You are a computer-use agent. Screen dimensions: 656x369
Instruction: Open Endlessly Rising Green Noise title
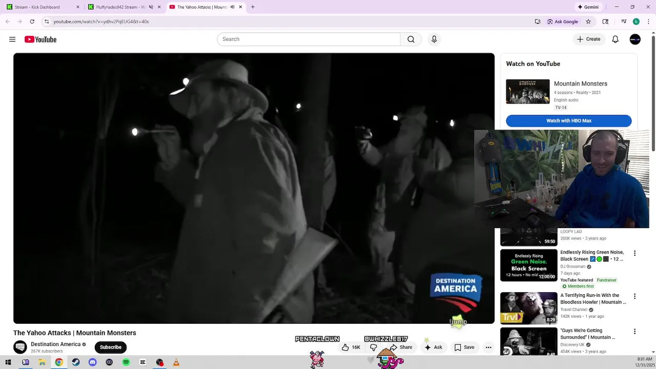[x=592, y=256]
